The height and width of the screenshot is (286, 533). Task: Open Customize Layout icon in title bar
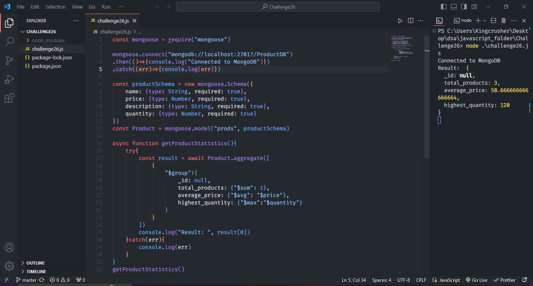pos(474,7)
